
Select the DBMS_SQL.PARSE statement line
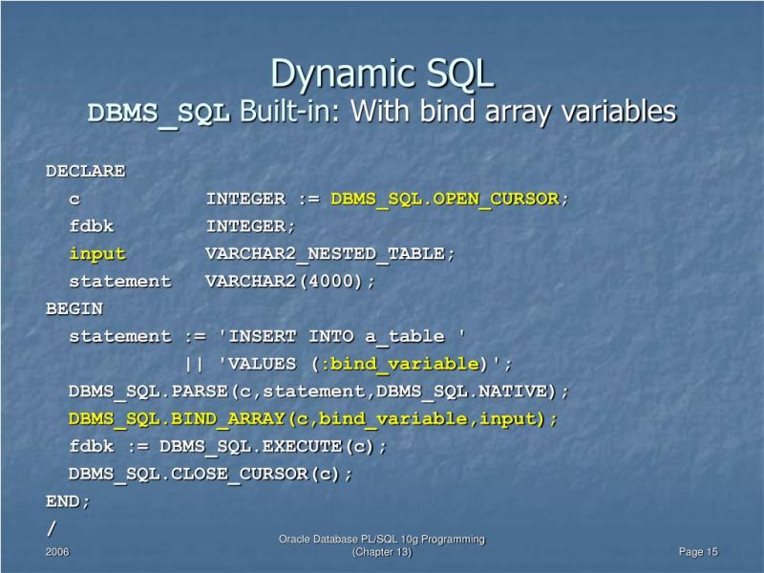315,390
